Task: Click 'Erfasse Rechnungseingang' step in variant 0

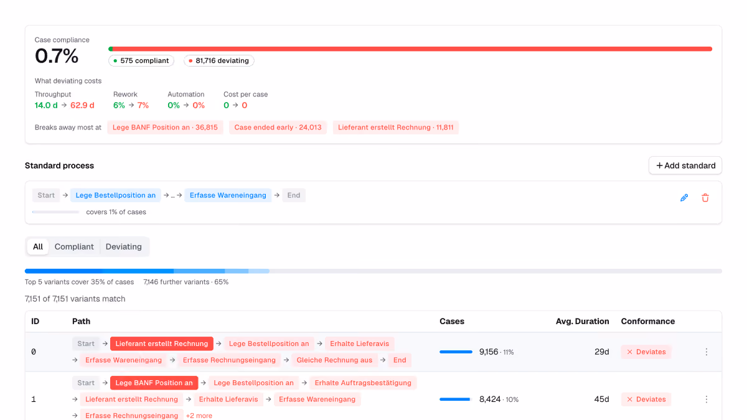Action: click(x=229, y=360)
